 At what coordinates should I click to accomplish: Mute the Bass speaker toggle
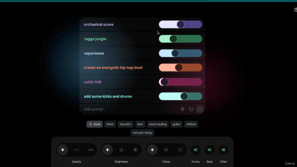(209, 150)
